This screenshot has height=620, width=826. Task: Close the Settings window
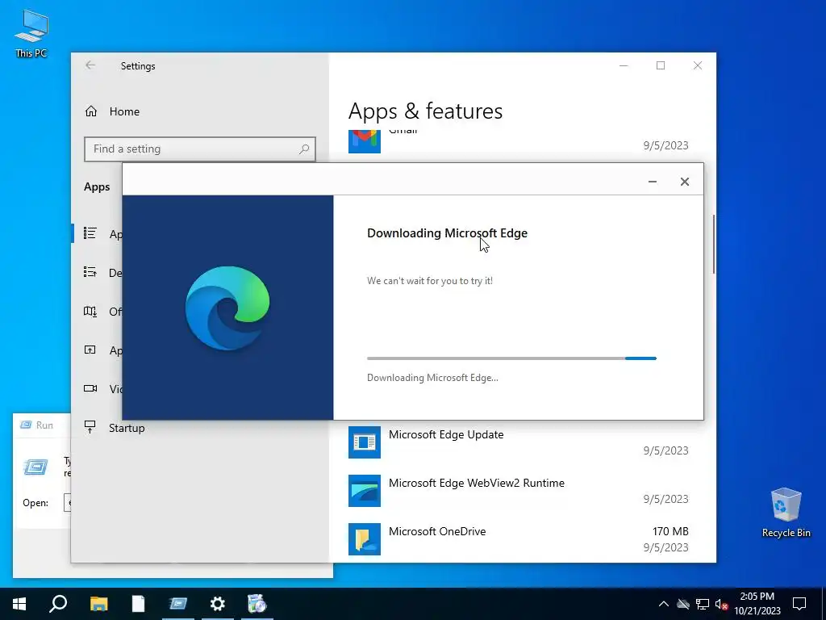tap(698, 65)
